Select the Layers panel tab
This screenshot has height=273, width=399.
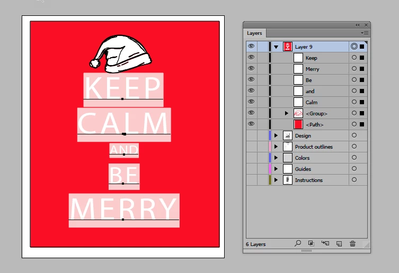254,33
